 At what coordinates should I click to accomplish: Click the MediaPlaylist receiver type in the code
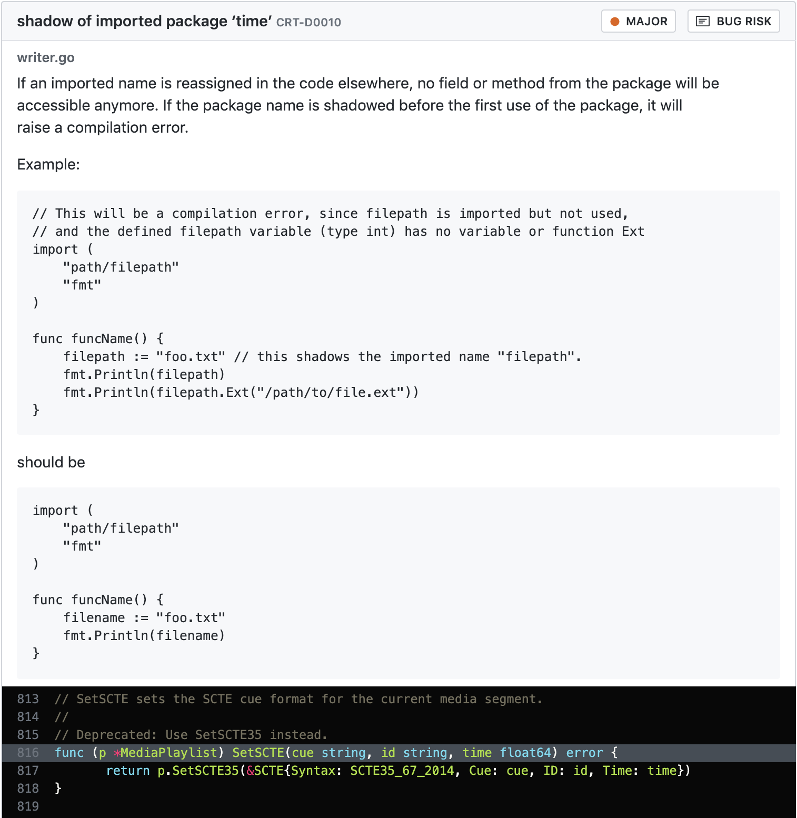pos(168,753)
